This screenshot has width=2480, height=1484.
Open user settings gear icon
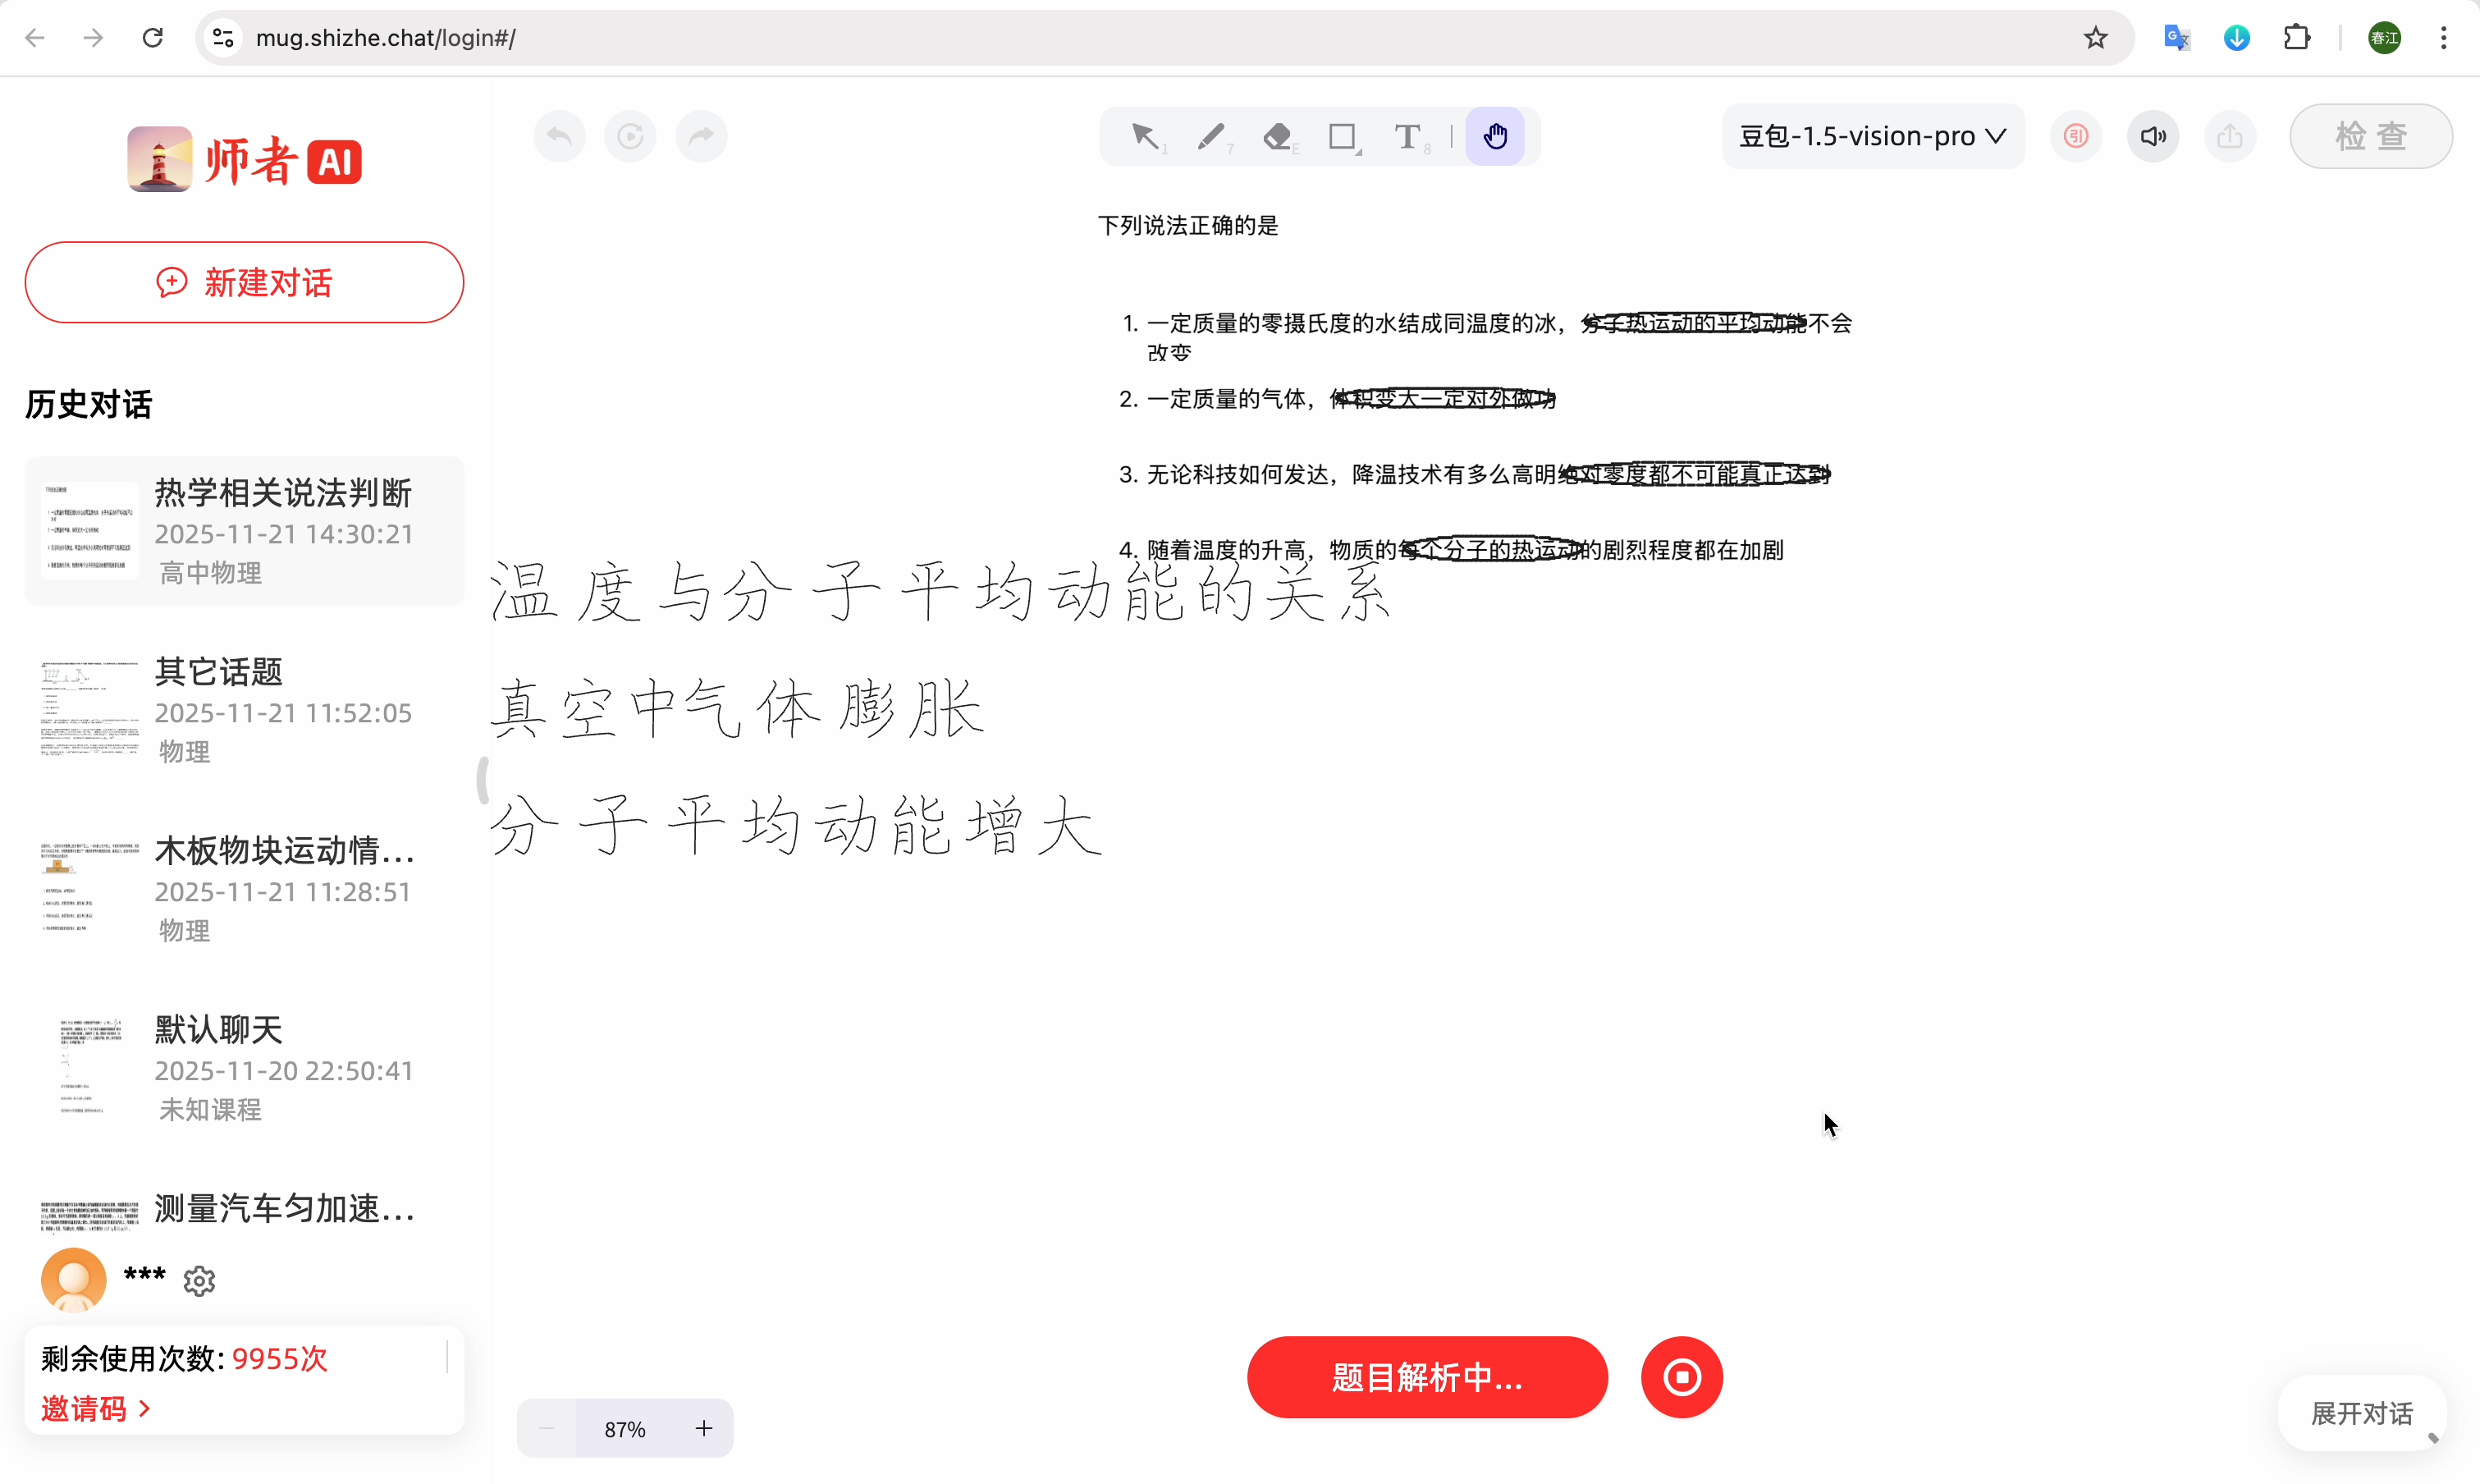click(200, 1280)
